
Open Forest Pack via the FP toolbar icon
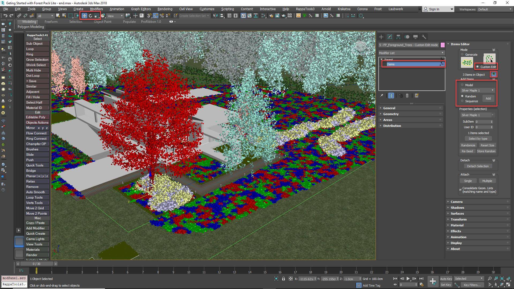(x=298, y=16)
